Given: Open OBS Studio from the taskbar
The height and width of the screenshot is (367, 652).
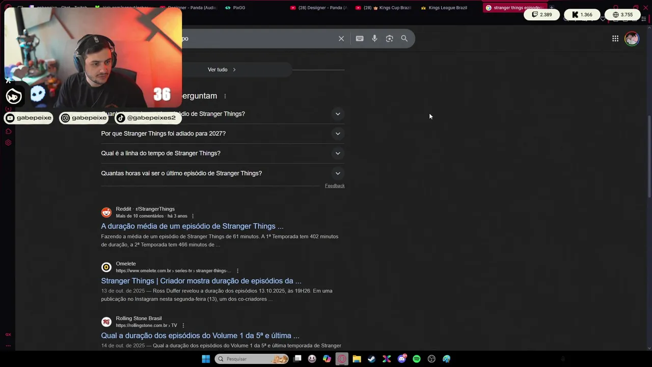Looking at the screenshot, I should [431, 359].
